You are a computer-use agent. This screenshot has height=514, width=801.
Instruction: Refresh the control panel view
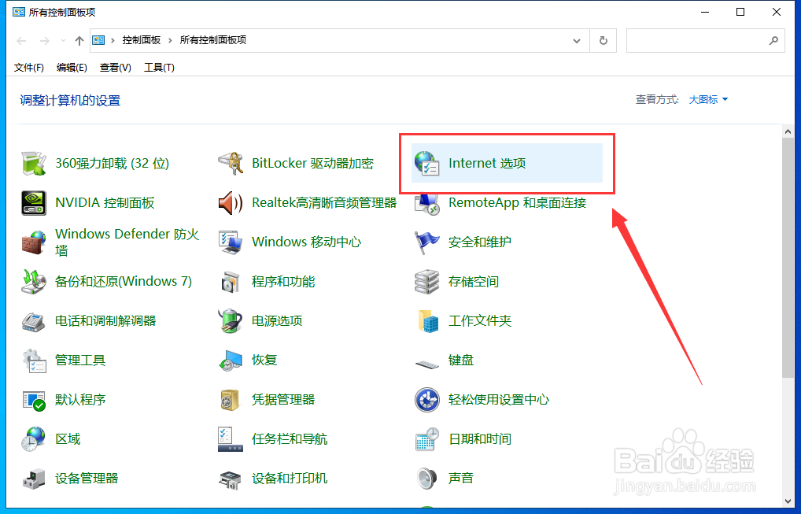[x=604, y=41]
